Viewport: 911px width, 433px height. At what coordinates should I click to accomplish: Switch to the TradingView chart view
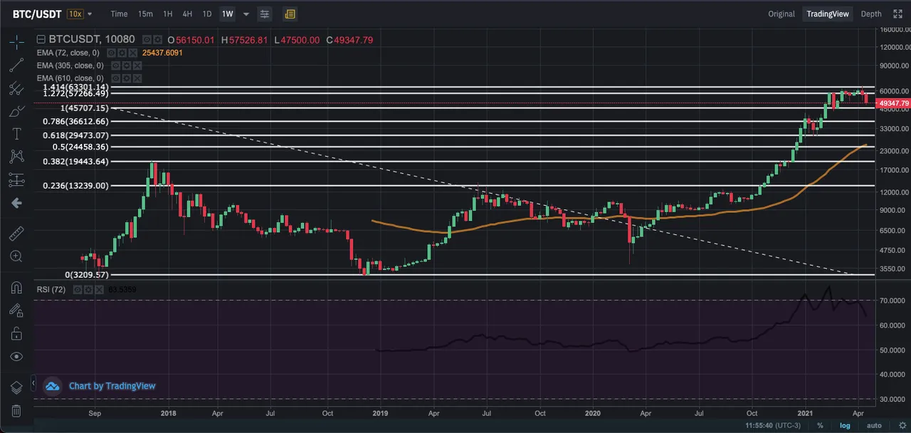click(828, 14)
